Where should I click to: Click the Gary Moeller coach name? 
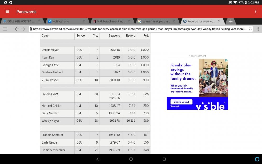click(50, 113)
